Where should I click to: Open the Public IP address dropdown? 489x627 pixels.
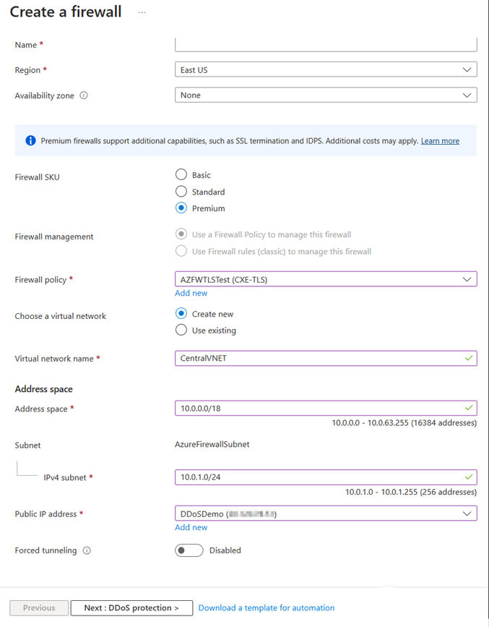coord(326,513)
